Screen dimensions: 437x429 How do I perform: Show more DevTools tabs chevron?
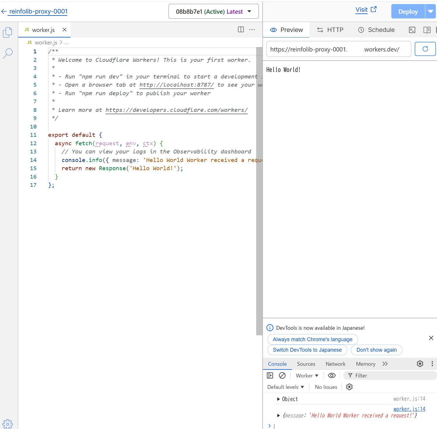click(x=385, y=364)
